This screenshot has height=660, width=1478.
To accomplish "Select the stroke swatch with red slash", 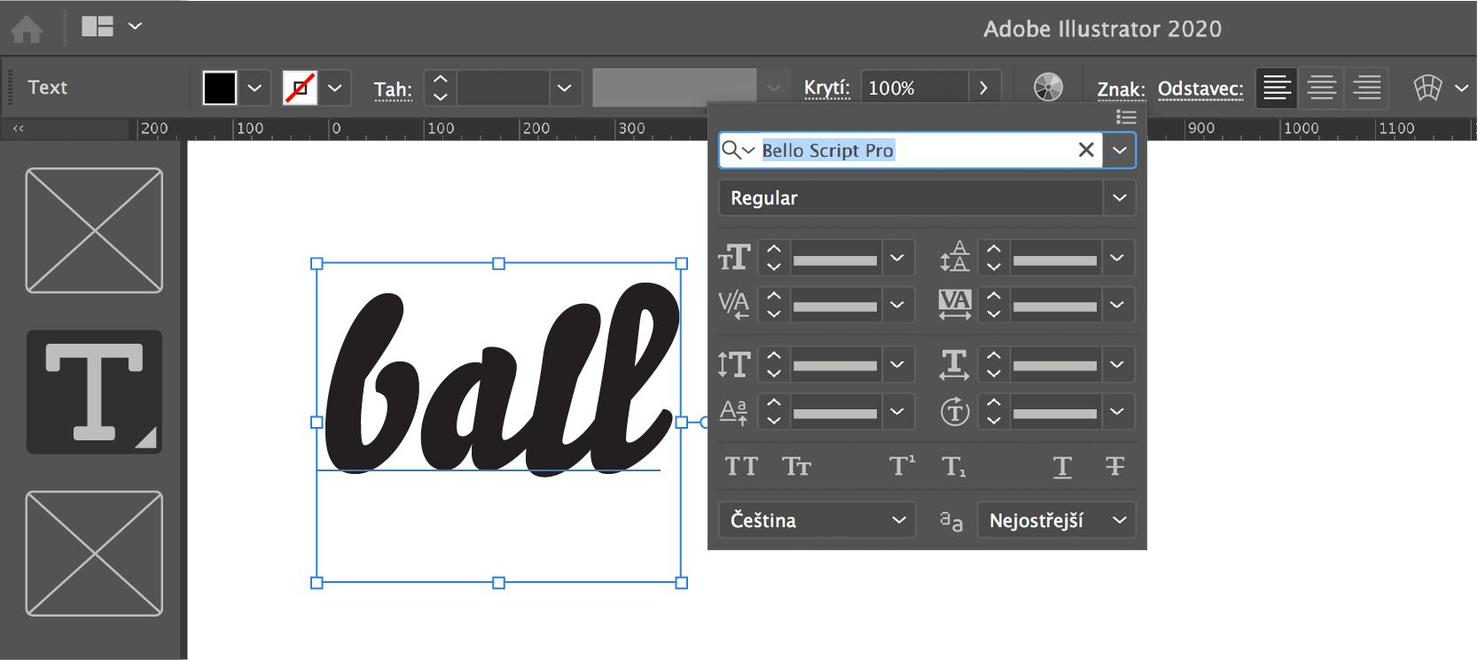I will (x=300, y=88).
